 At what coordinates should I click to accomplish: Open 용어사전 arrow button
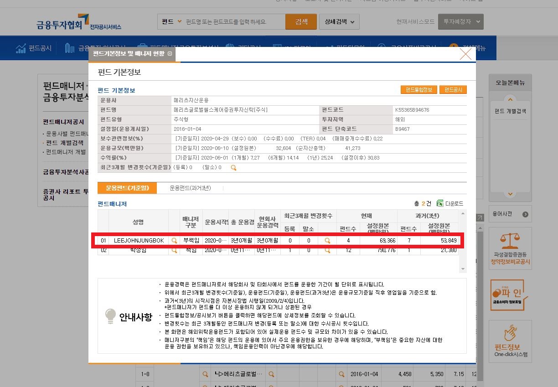[x=525, y=214]
